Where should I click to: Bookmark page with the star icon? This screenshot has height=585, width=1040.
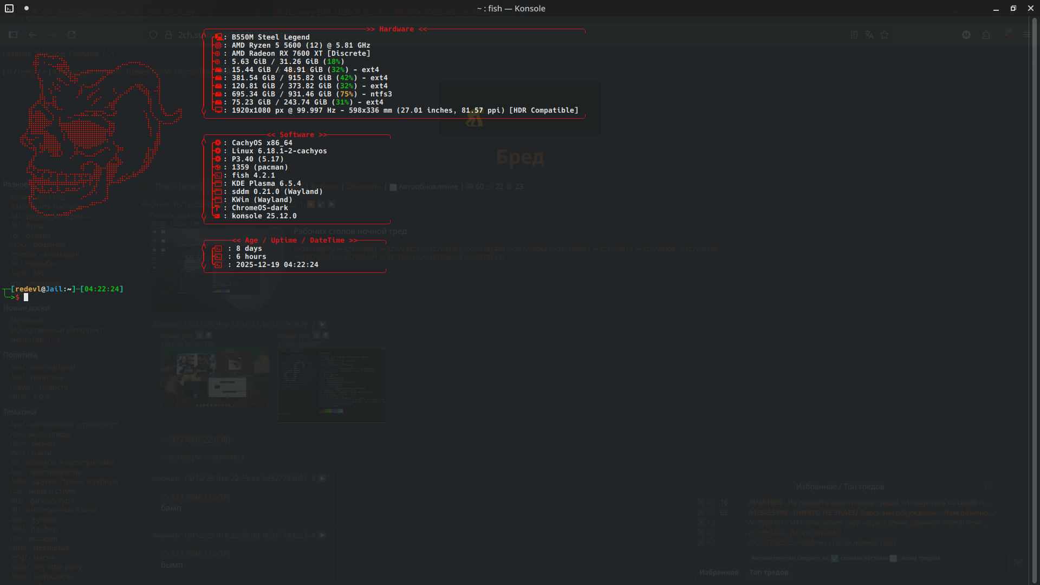pos(885,35)
